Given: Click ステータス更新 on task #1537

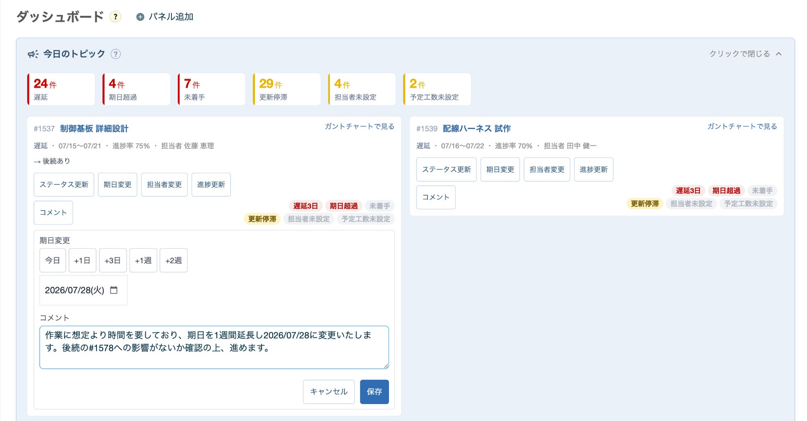Looking at the screenshot, I should pyautogui.click(x=64, y=185).
